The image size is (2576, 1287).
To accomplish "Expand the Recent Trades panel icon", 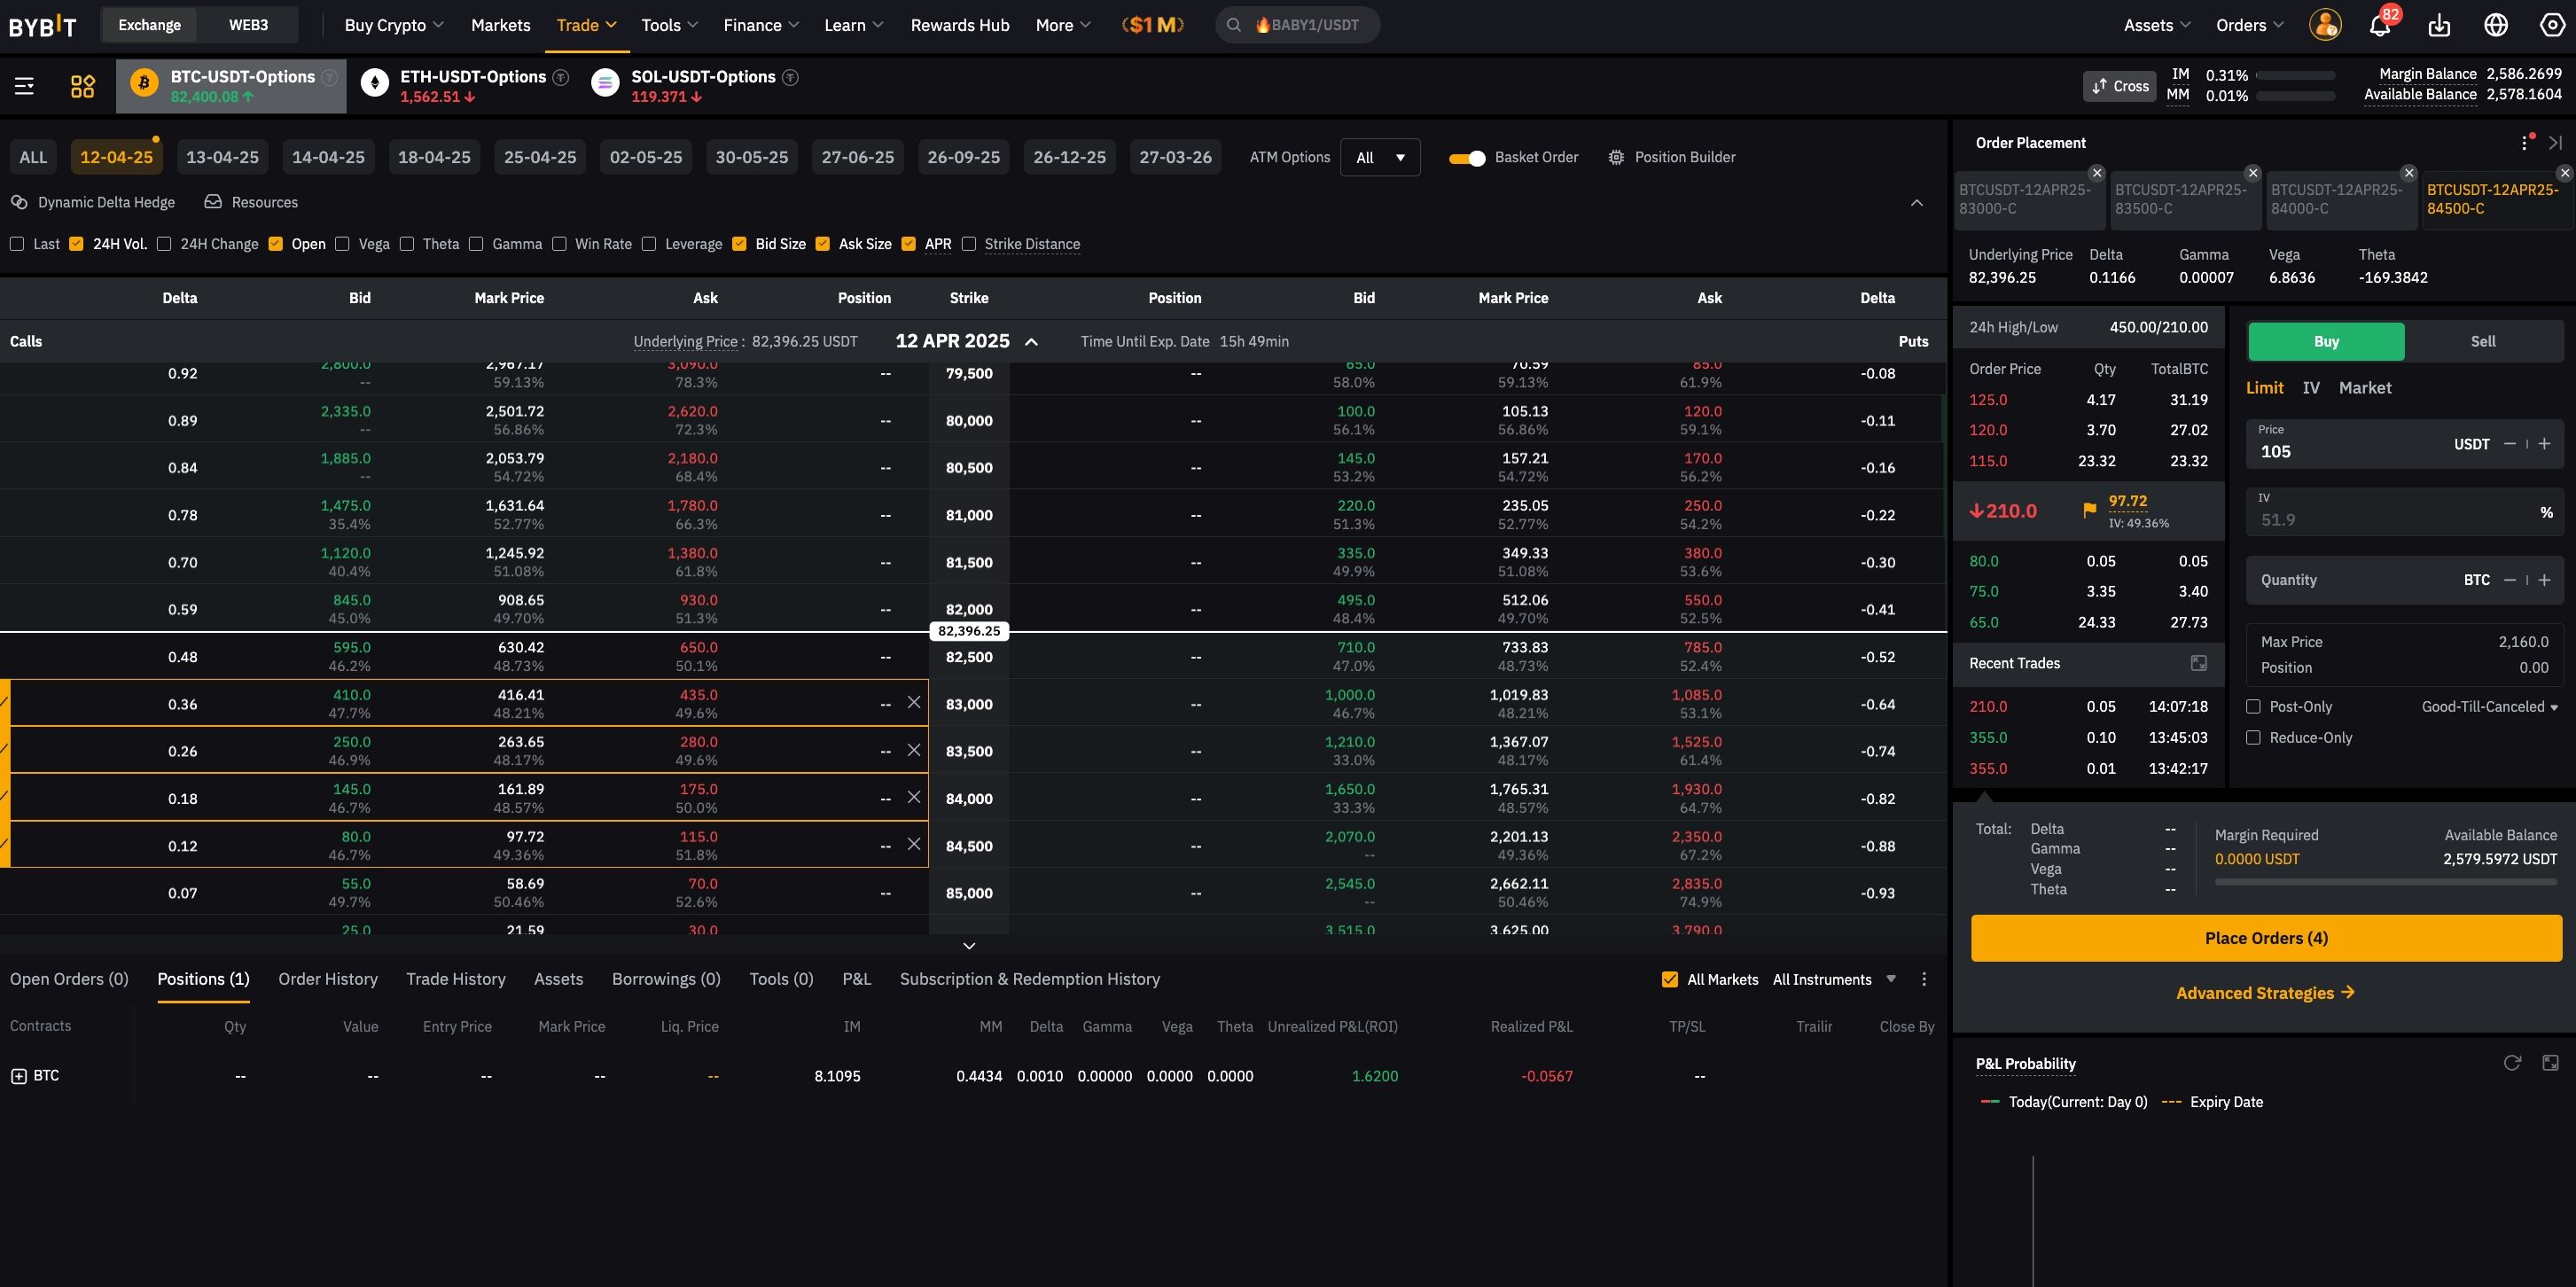I will (x=2198, y=663).
